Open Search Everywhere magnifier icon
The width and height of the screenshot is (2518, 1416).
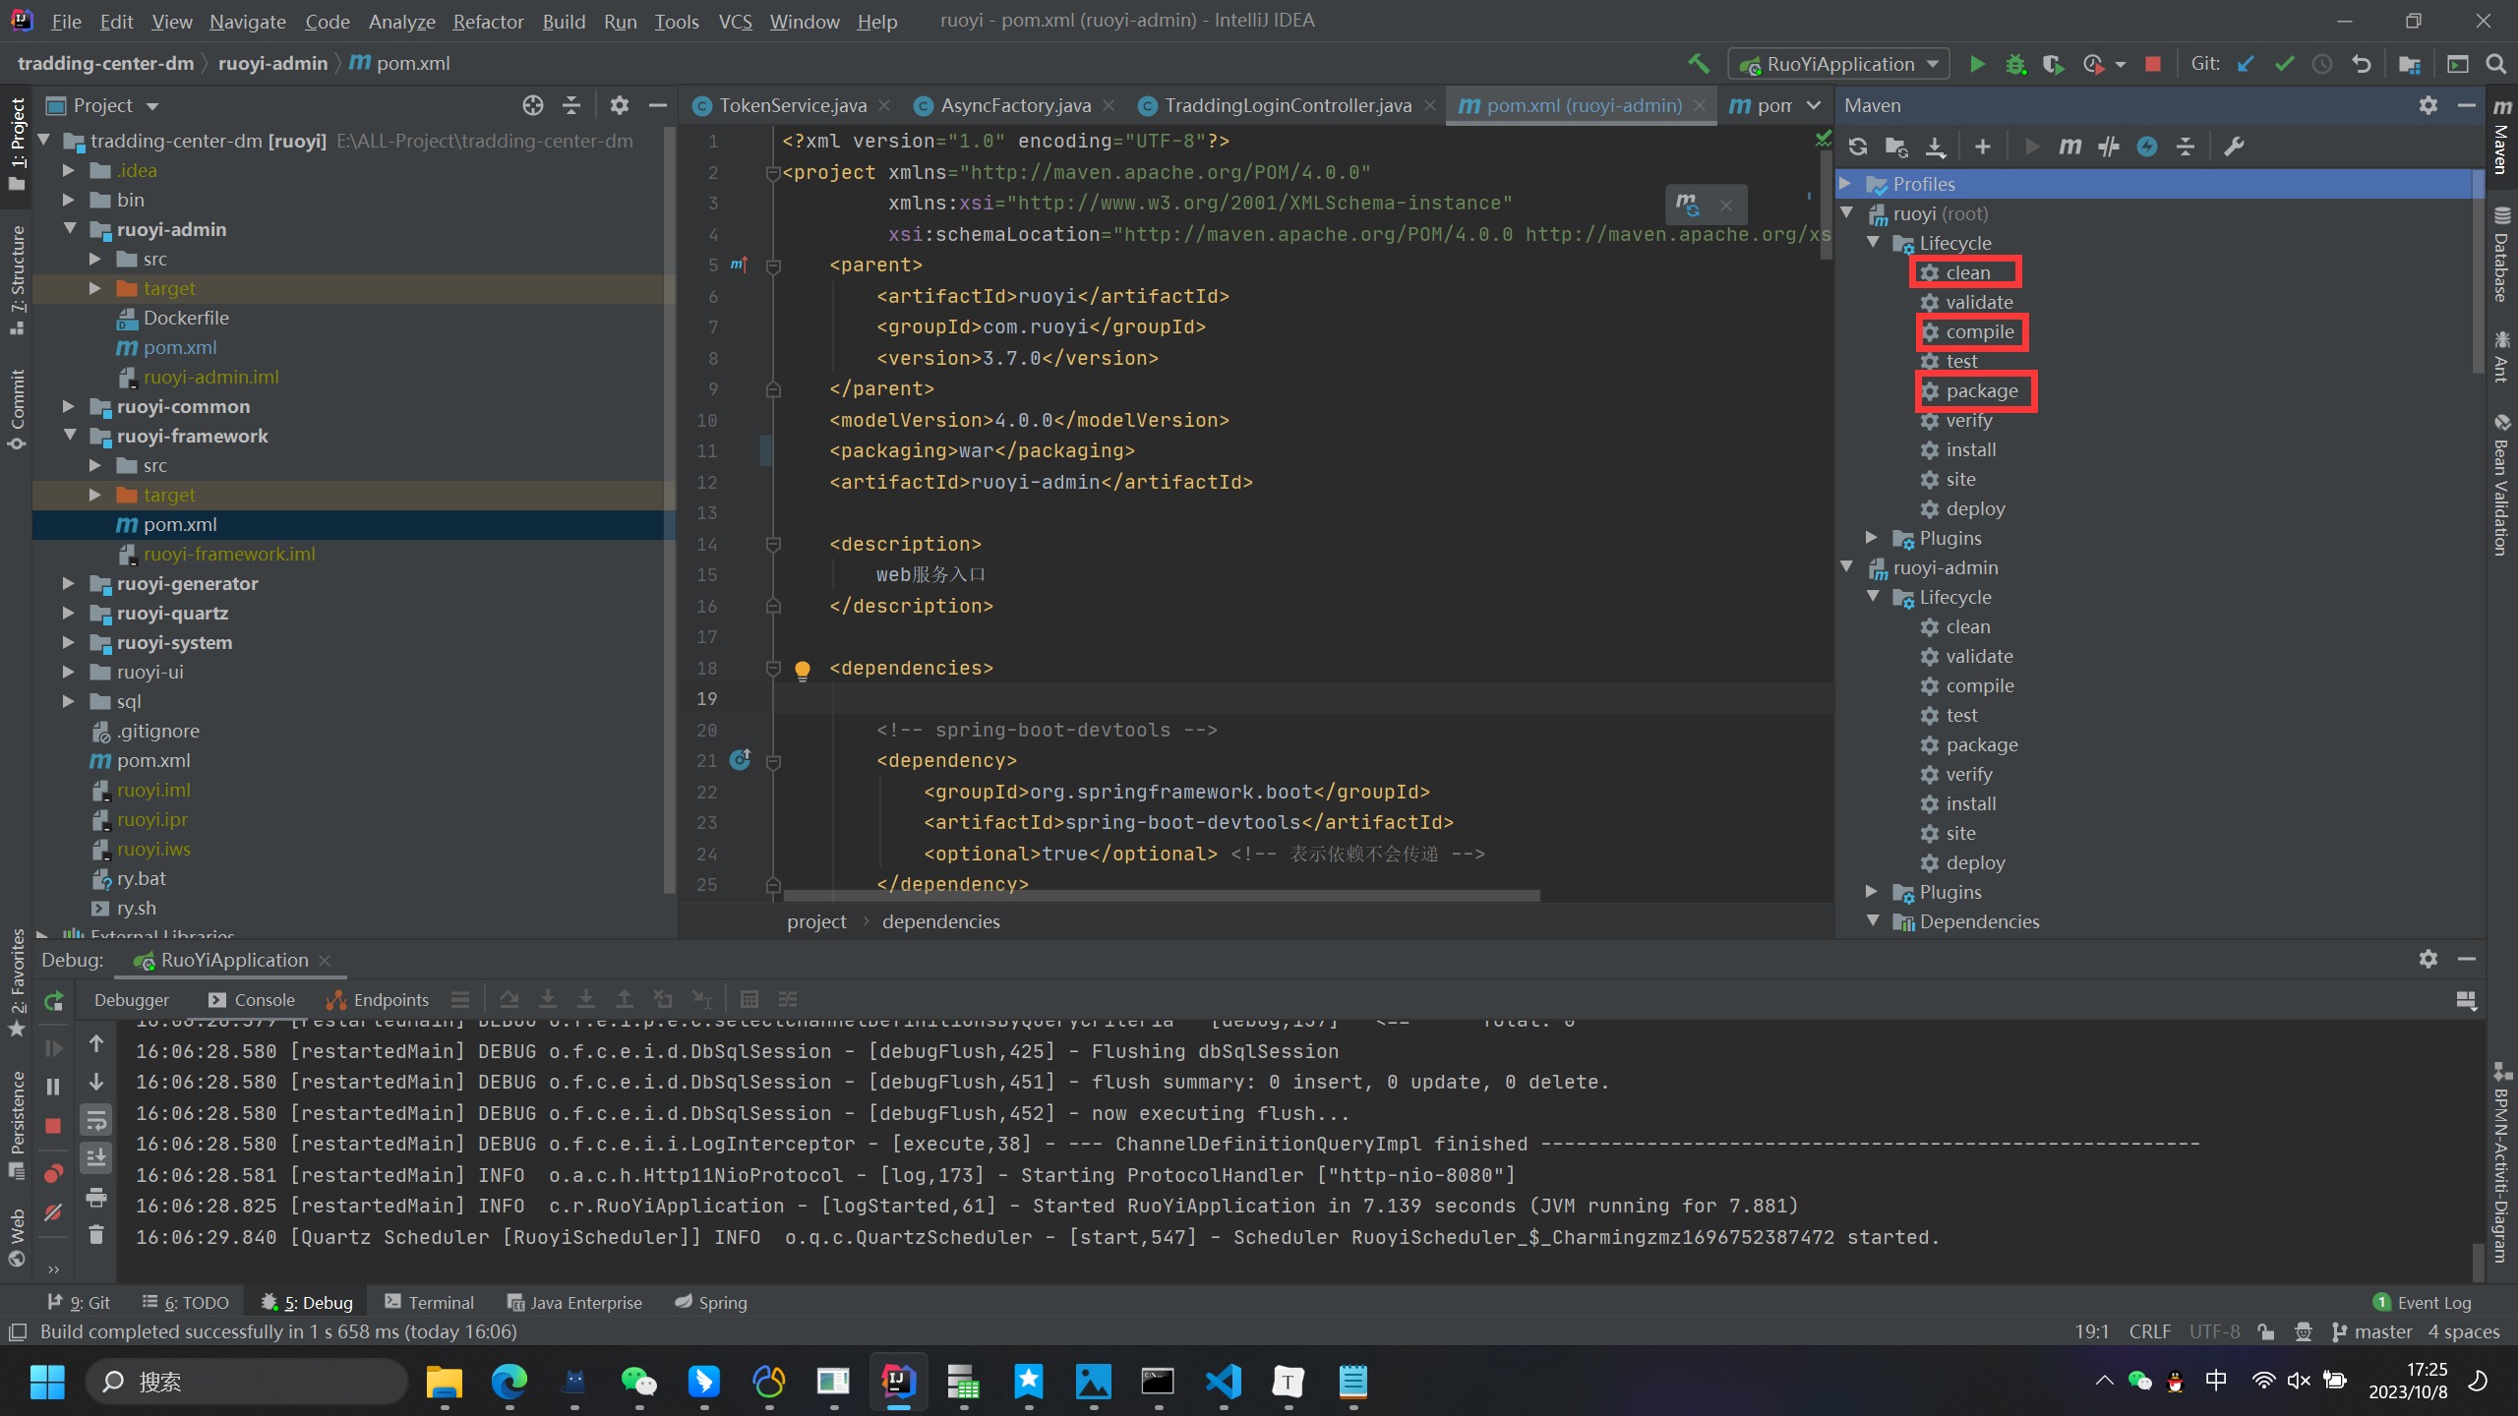coord(2495,64)
